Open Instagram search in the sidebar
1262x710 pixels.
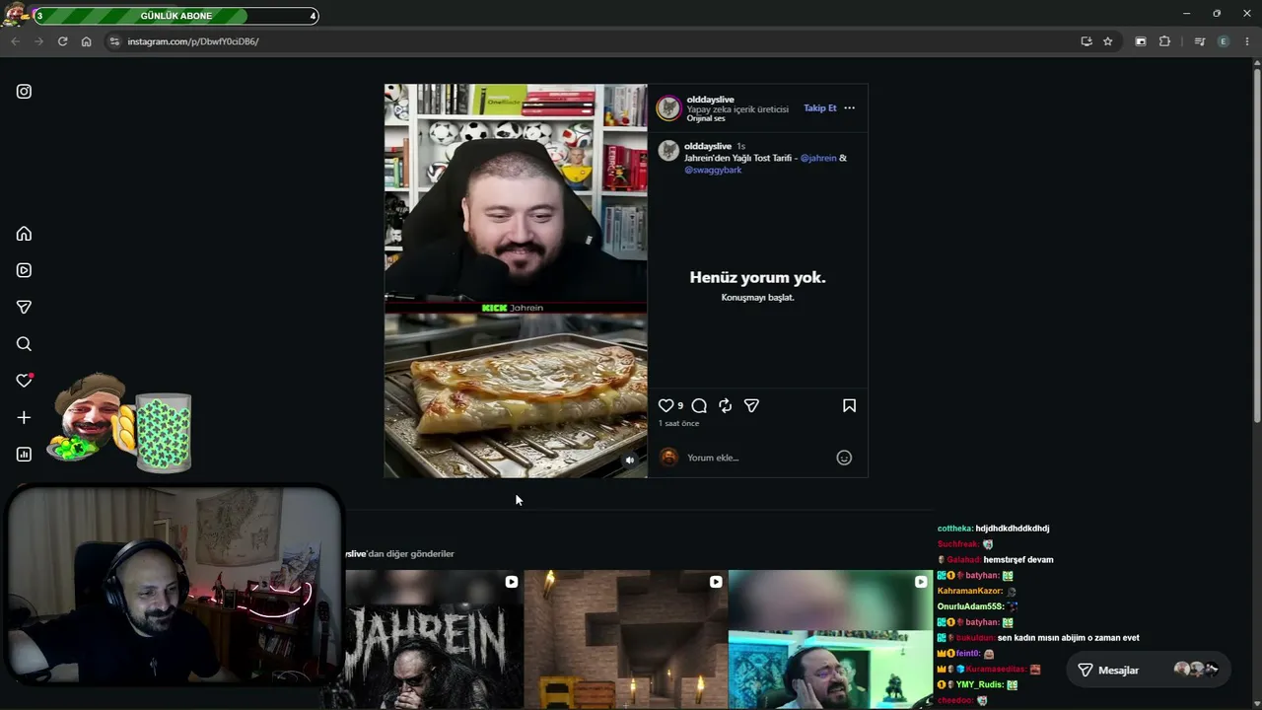[x=24, y=344]
